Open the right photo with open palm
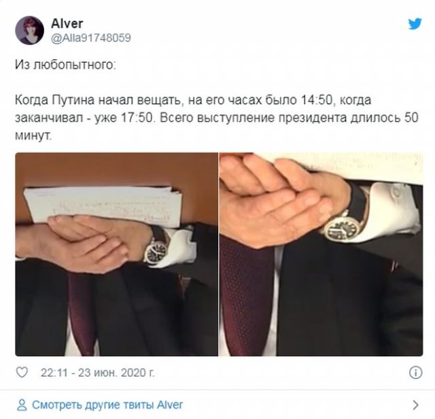This screenshot has height=419, width=435. click(321, 254)
